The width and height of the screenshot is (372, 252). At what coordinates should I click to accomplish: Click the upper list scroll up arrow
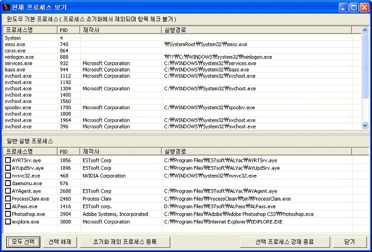365,30
